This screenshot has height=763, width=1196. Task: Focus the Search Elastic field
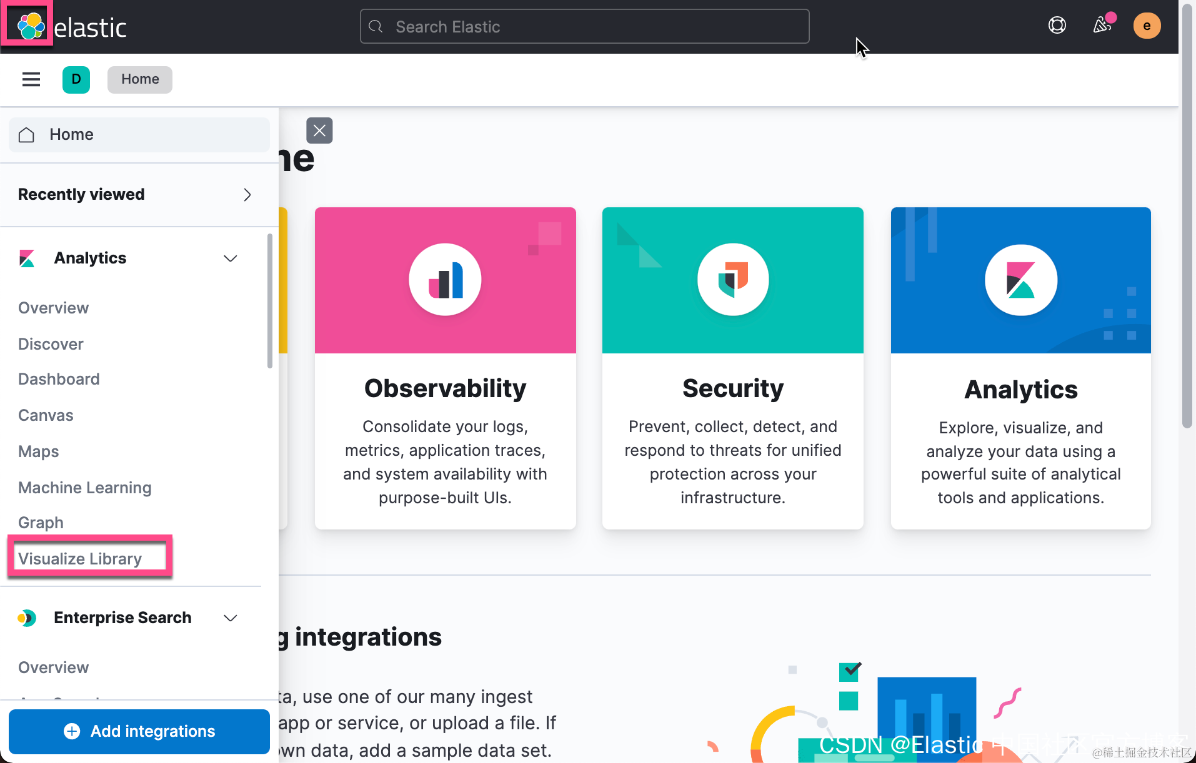click(584, 26)
